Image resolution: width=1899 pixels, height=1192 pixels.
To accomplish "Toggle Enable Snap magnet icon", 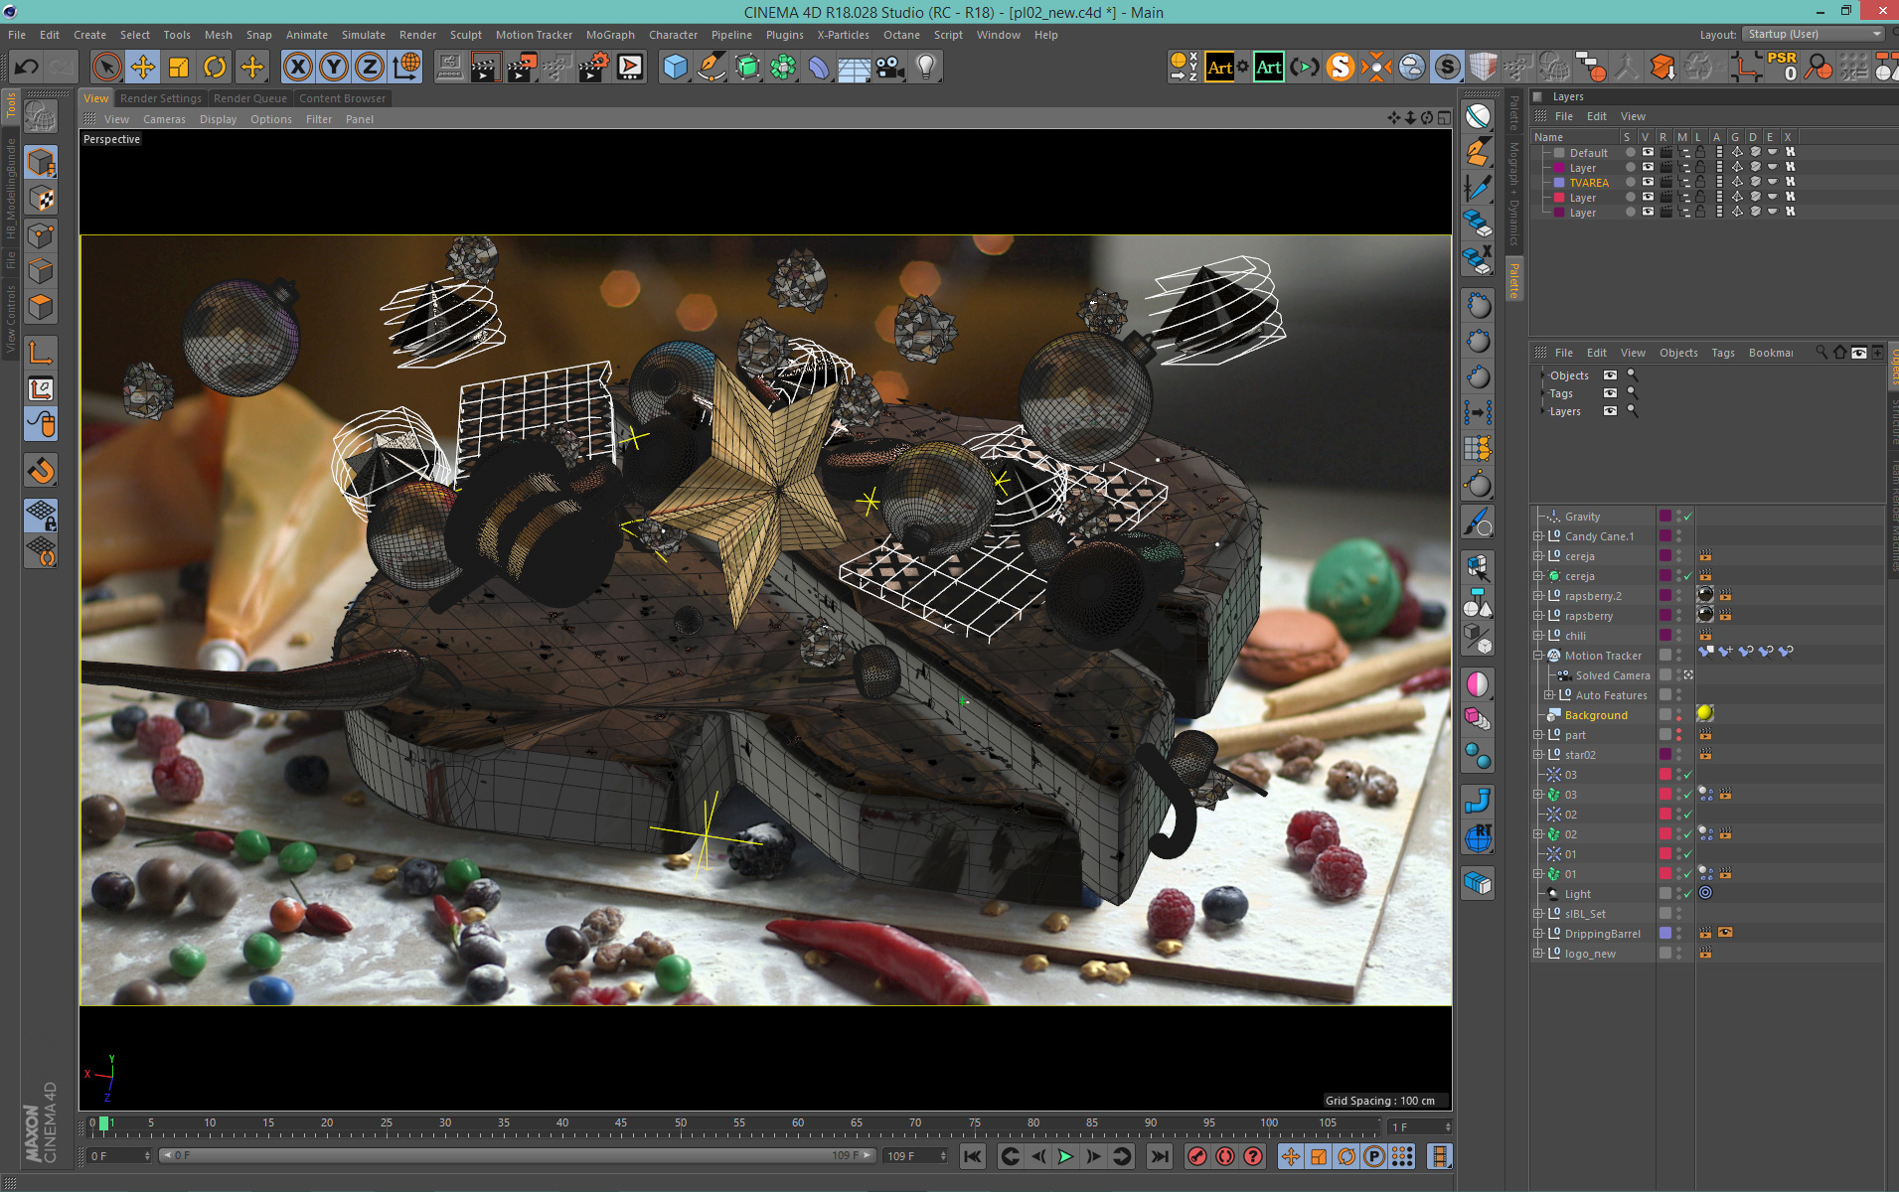I will [41, 470].
